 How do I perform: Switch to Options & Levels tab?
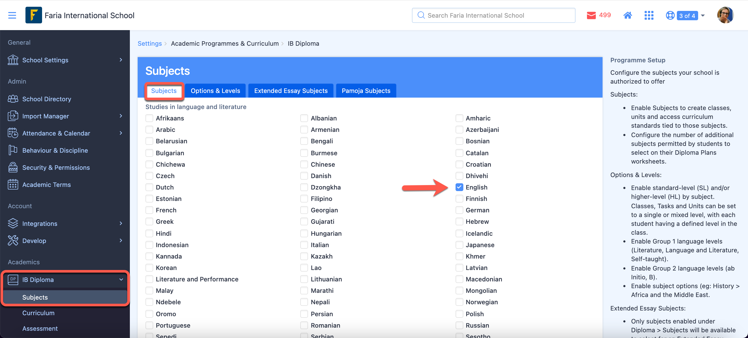(x=215, y=91)
